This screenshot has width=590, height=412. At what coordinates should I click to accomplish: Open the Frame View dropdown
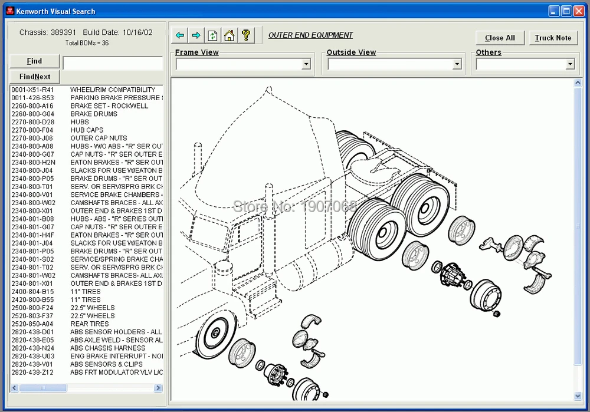pos(306,64)
